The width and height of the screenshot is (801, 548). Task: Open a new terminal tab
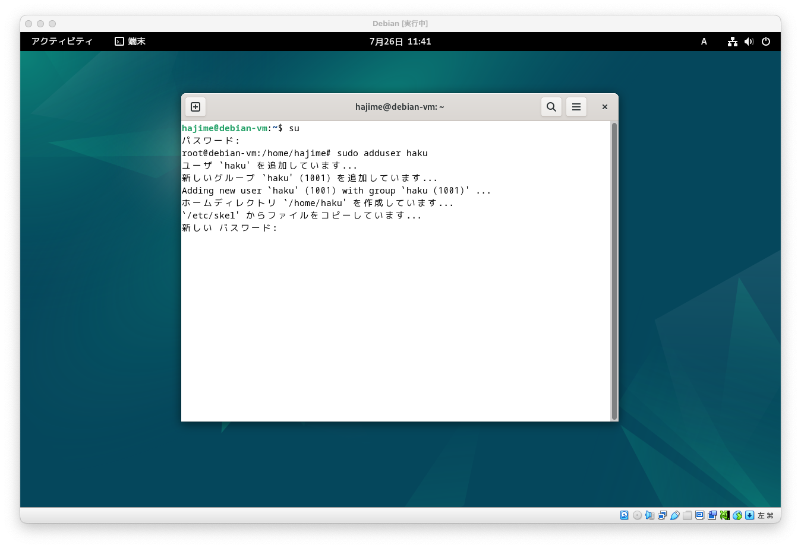point(195,107)
